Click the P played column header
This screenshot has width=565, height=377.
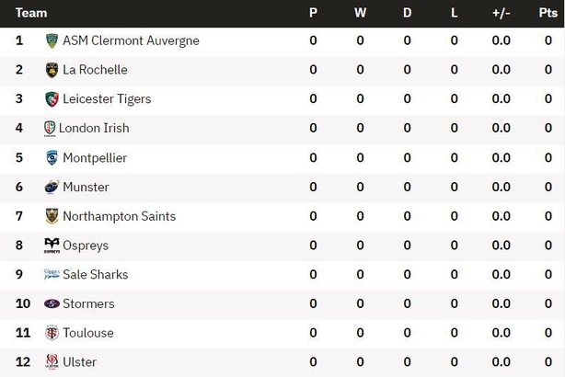pyautogui.click(x=313, y=13)
